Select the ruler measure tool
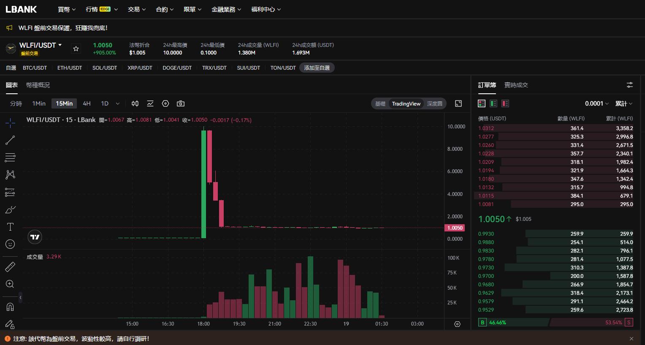Viewport: 645px width, 345px height. pos(10,266)
